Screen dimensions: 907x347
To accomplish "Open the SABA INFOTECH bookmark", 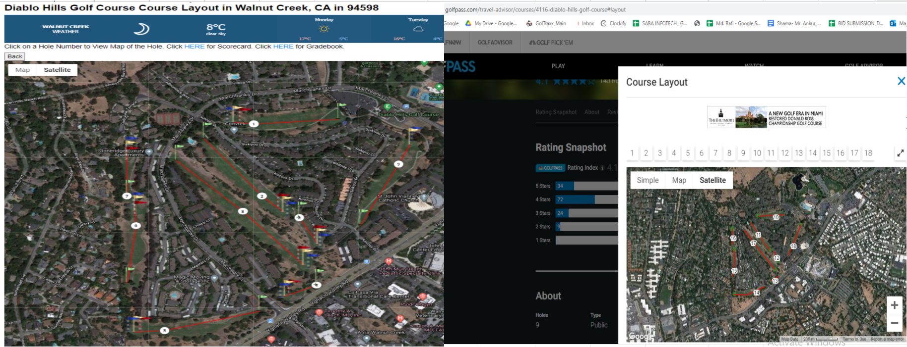I will coord(660,23).
